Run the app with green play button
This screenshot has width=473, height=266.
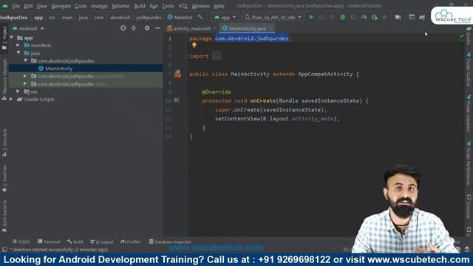tap(311, 17)
